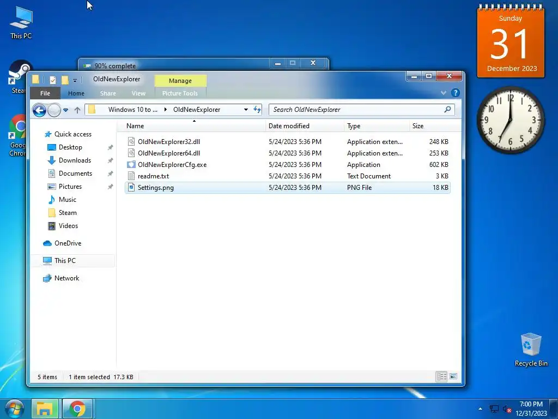Sort files by Size column
Viewport: 558px width, 419px height.
(430, 126)
